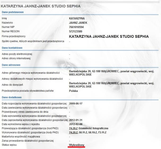Click the Status wpisu label

click(9, 145)
